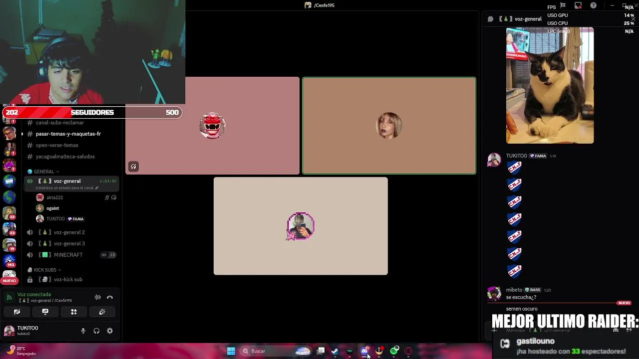Open the yacagualmalteca-saludos channel
Viewport: 639px width, 359px height.
[65, 157]
